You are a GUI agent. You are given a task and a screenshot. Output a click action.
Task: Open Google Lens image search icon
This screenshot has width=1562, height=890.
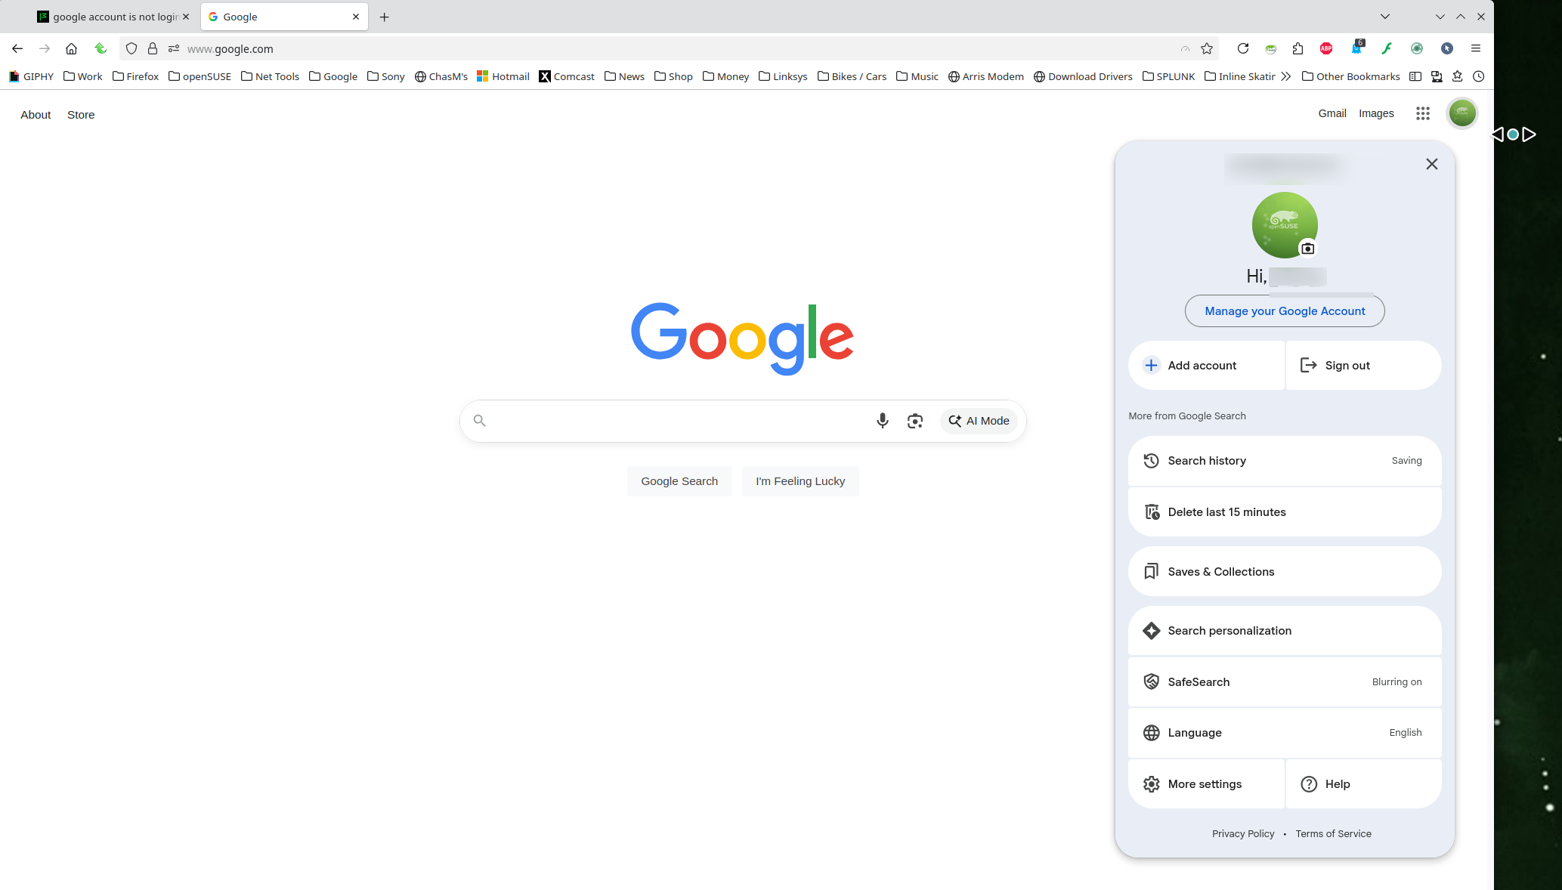click(x=915, y=421)
